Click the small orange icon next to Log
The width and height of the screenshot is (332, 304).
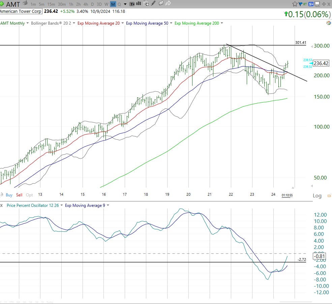(x=329, y=196)
